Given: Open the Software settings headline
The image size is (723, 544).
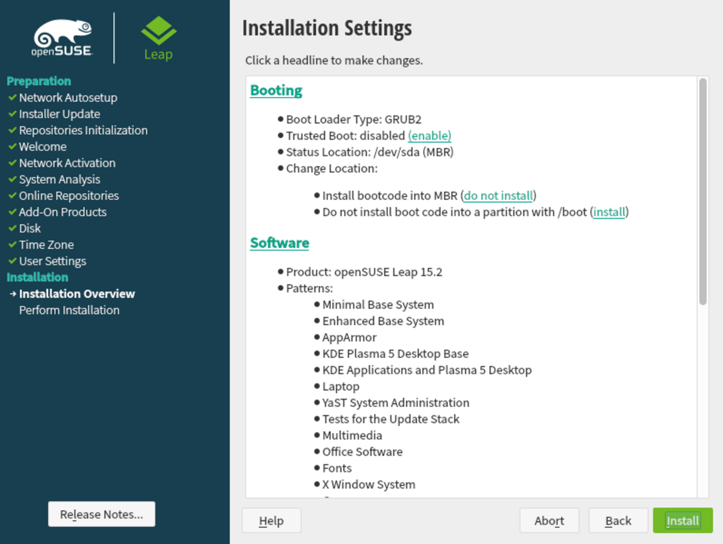Looking at the screenshot, I should click(x=279, y=243).
